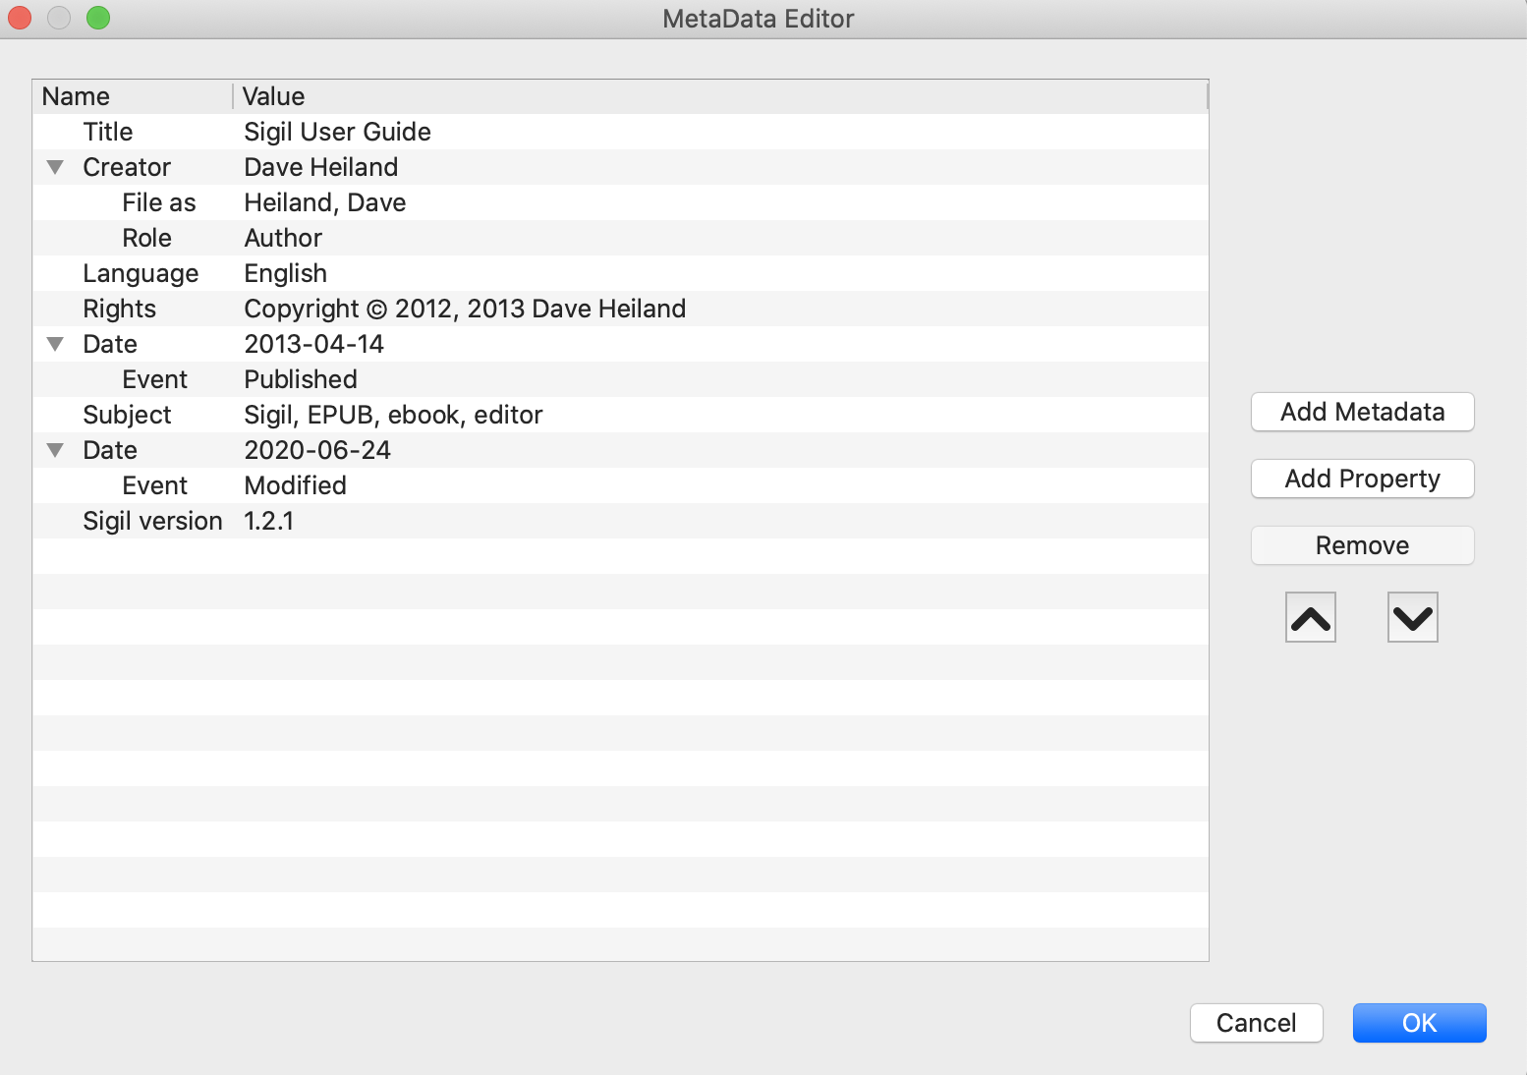Viewport: 1527px width, 1075px height.
Task: Click the move up arrow icon
Action: (x=1310, y=617)
